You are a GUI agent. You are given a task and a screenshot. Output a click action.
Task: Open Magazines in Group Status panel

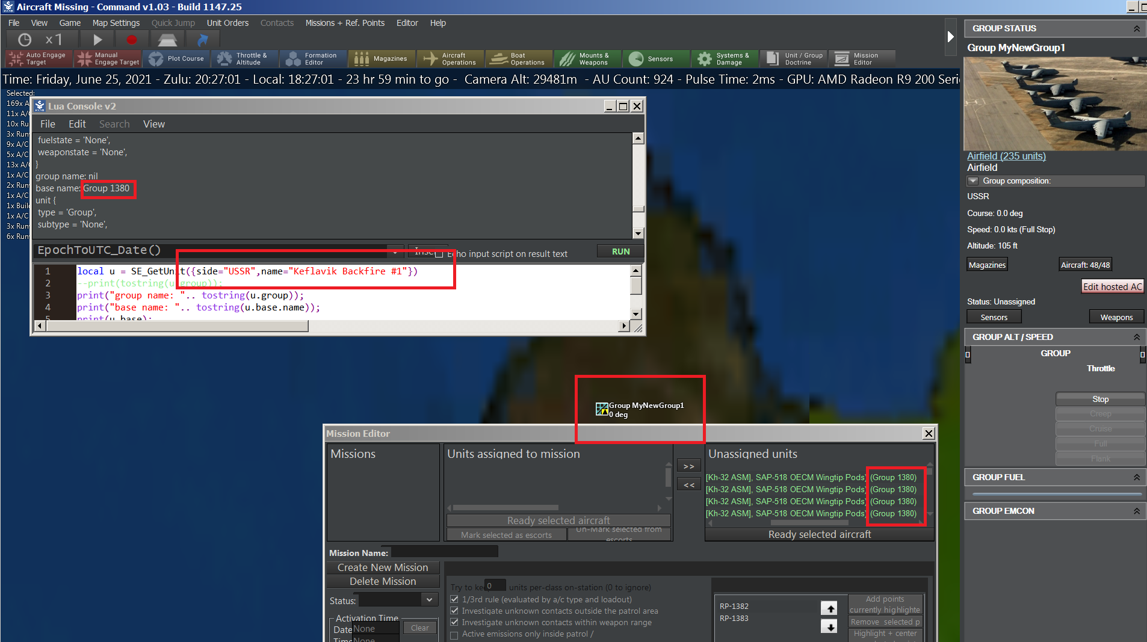pyautogui.click(x=987, y=265)
